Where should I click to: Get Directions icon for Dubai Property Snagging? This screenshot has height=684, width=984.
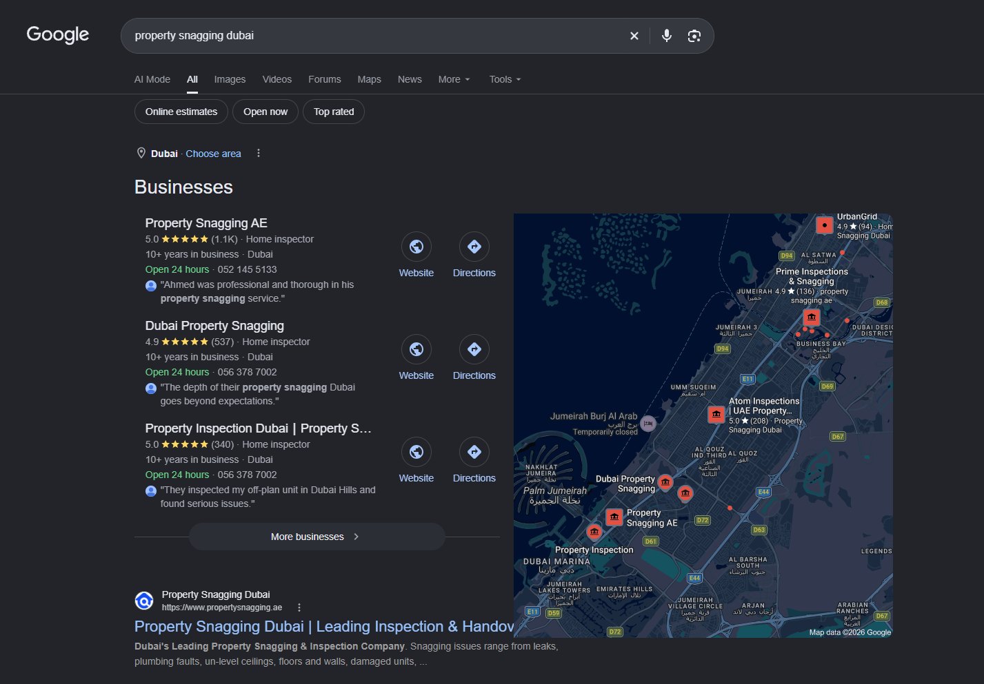[474, 349]
